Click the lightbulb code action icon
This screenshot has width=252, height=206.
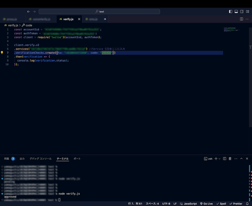[x=2, y=53]
